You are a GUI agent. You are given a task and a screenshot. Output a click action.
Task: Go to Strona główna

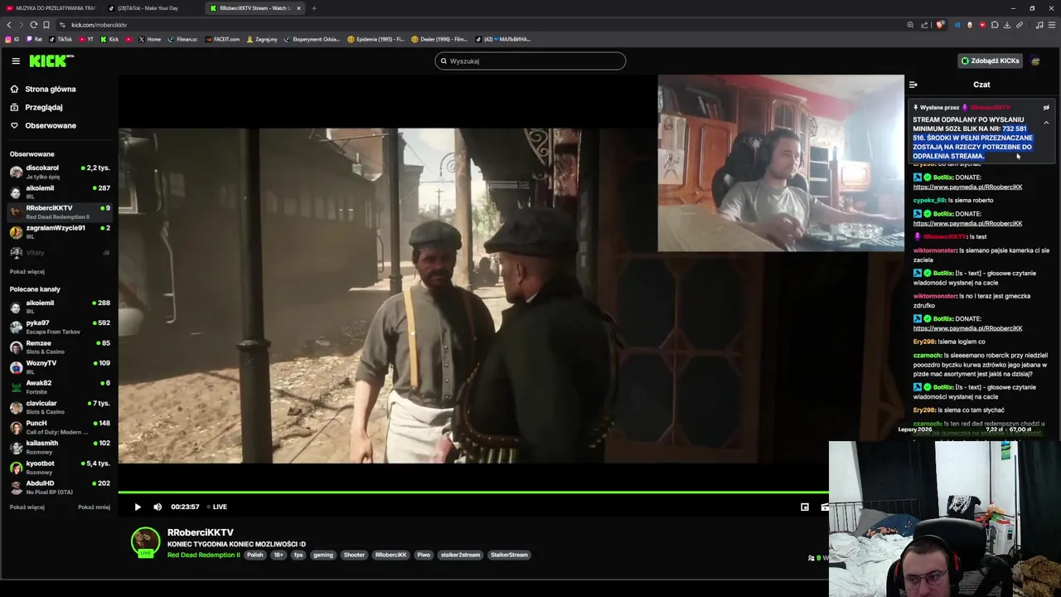click(43, 89)
